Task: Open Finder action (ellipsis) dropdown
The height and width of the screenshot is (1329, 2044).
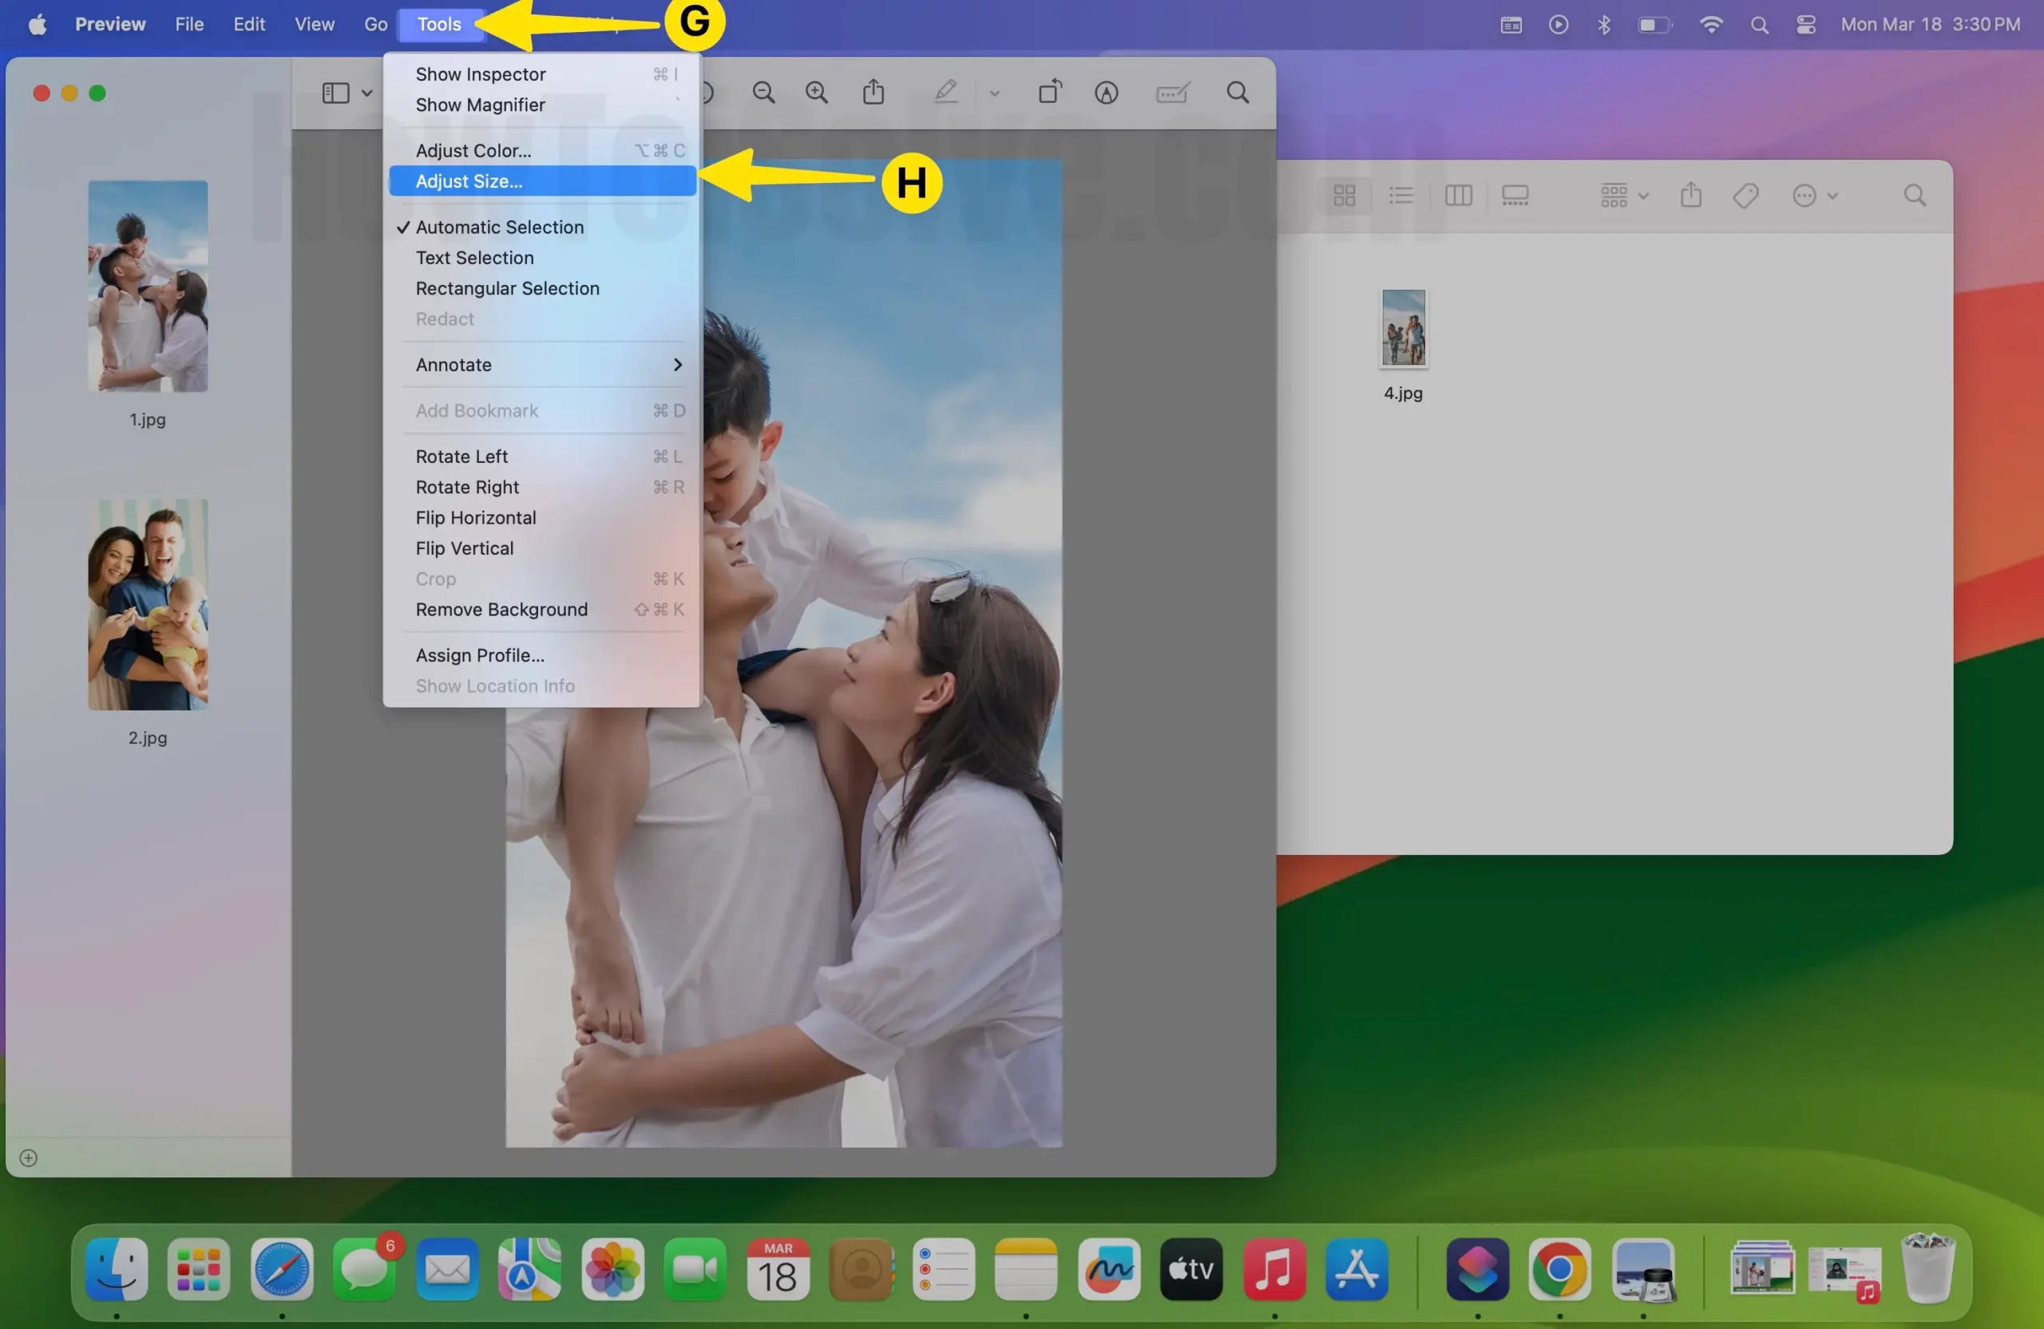Action: (x=1815, y=196)
